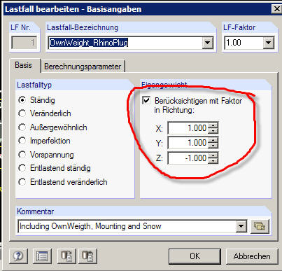The image size is (282, 271).
Task: Expand the Kommentar dropdown arrow
Action: pos(241,226)
